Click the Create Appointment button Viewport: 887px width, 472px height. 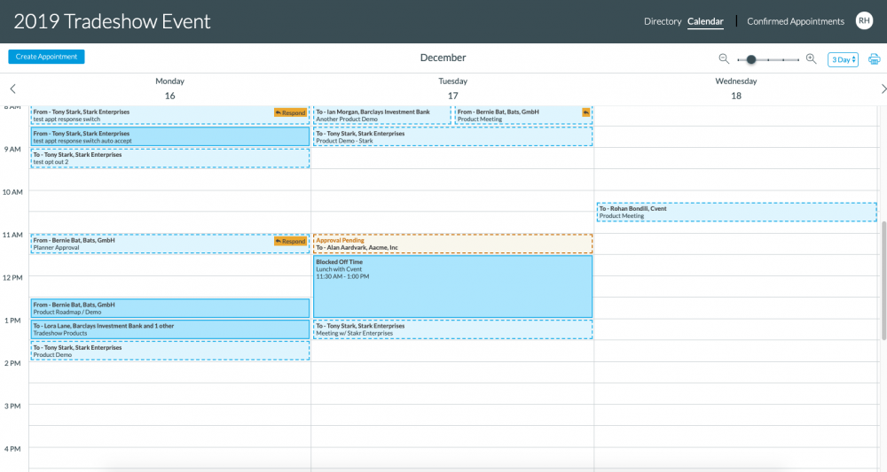pos(46,57)
